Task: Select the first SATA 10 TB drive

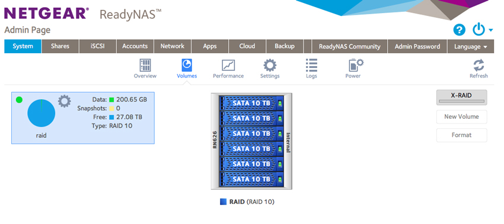Action: (251, 103)
